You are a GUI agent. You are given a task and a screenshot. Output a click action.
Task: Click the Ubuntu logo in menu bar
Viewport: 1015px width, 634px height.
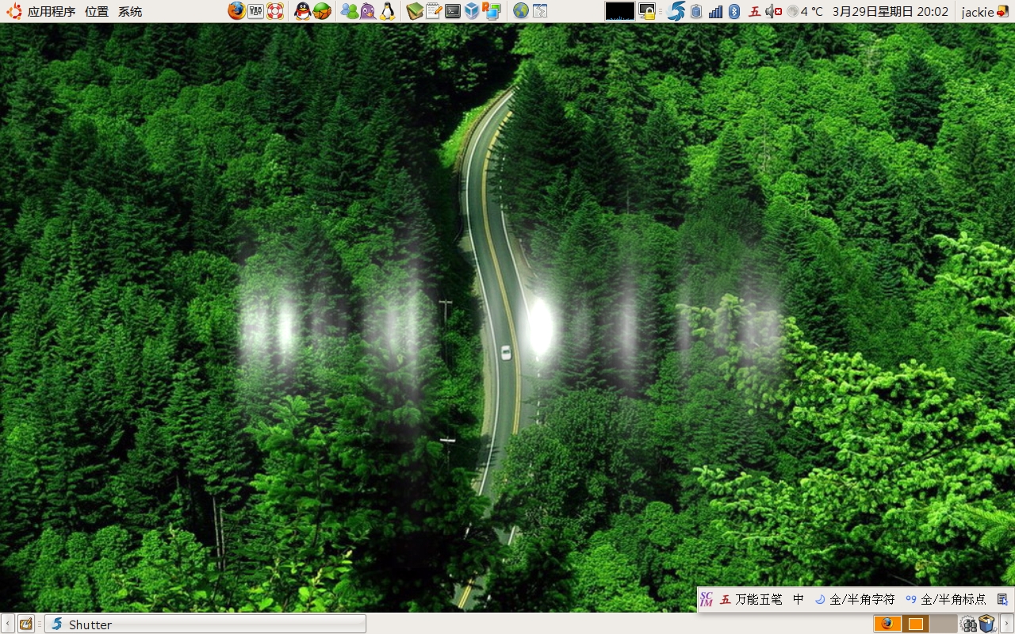click(x=14, y=11)
